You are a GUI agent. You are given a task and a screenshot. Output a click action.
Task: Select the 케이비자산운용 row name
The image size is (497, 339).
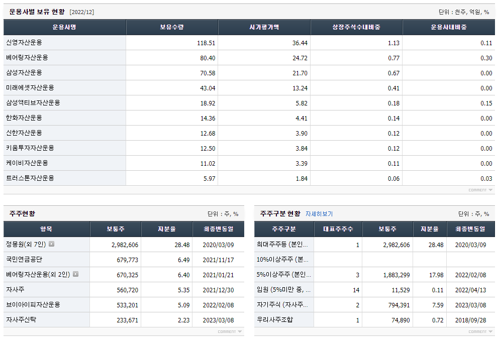pos(27,163)
